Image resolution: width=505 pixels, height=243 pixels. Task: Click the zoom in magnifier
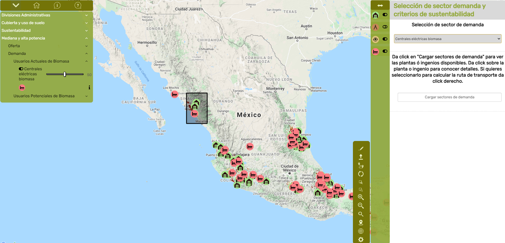click(361, 197)
